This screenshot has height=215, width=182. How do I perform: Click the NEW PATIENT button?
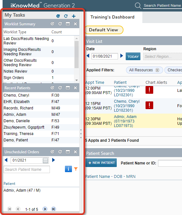(101, 163)
